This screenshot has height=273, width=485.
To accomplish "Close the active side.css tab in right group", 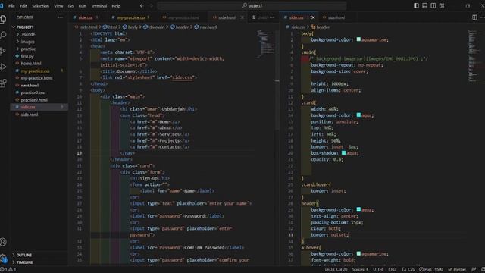I will click(313, 17).
